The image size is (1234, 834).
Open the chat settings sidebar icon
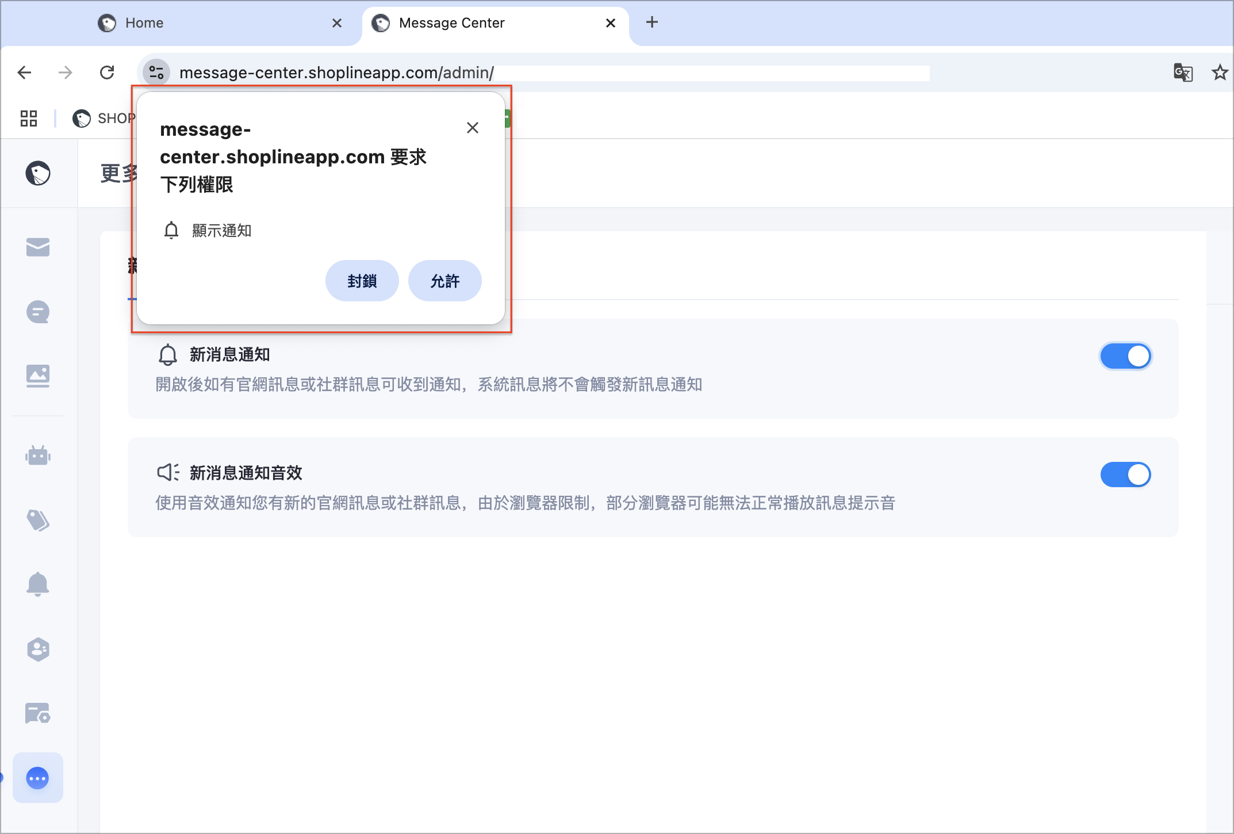[x=38, y=713]
